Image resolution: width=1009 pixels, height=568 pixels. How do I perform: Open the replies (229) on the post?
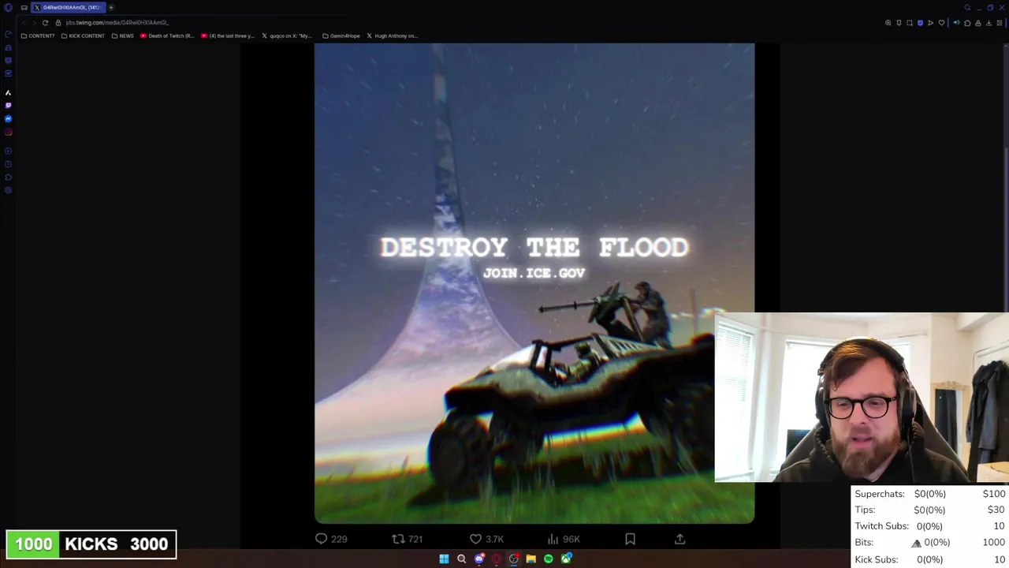pyautogui.click(x=331, y=539)
